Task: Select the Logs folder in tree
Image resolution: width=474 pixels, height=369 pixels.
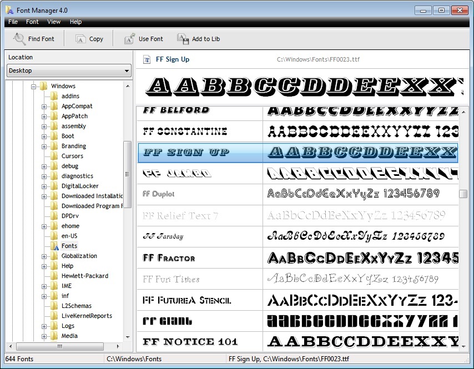Action: coord(68,326)
